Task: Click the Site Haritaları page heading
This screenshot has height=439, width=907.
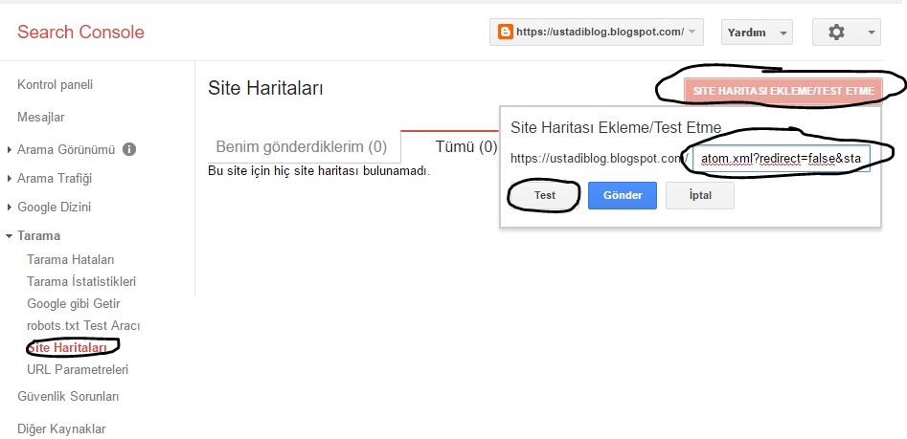Action: coord(265,88)
